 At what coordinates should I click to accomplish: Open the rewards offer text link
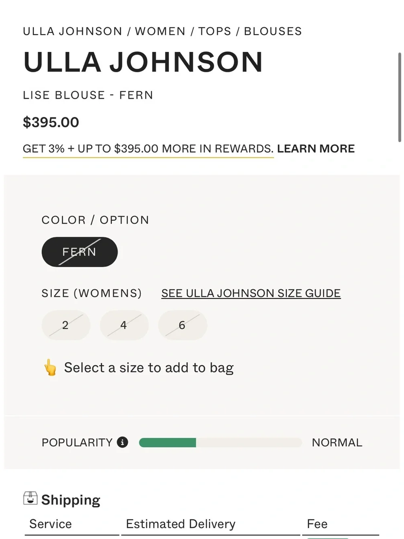point(148,149)
